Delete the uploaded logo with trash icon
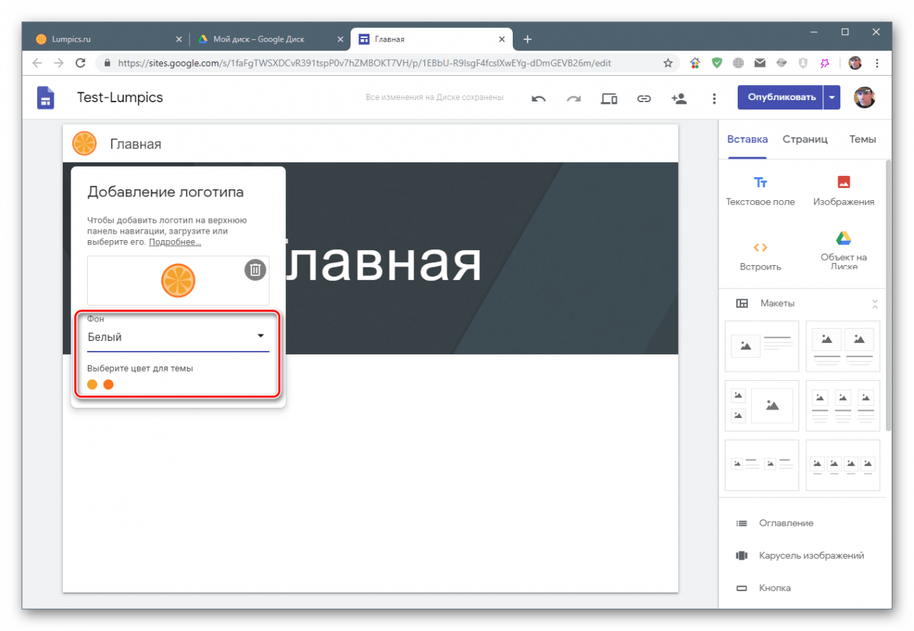The width and height of the screenshot is (914, 631). coord(256,269)
